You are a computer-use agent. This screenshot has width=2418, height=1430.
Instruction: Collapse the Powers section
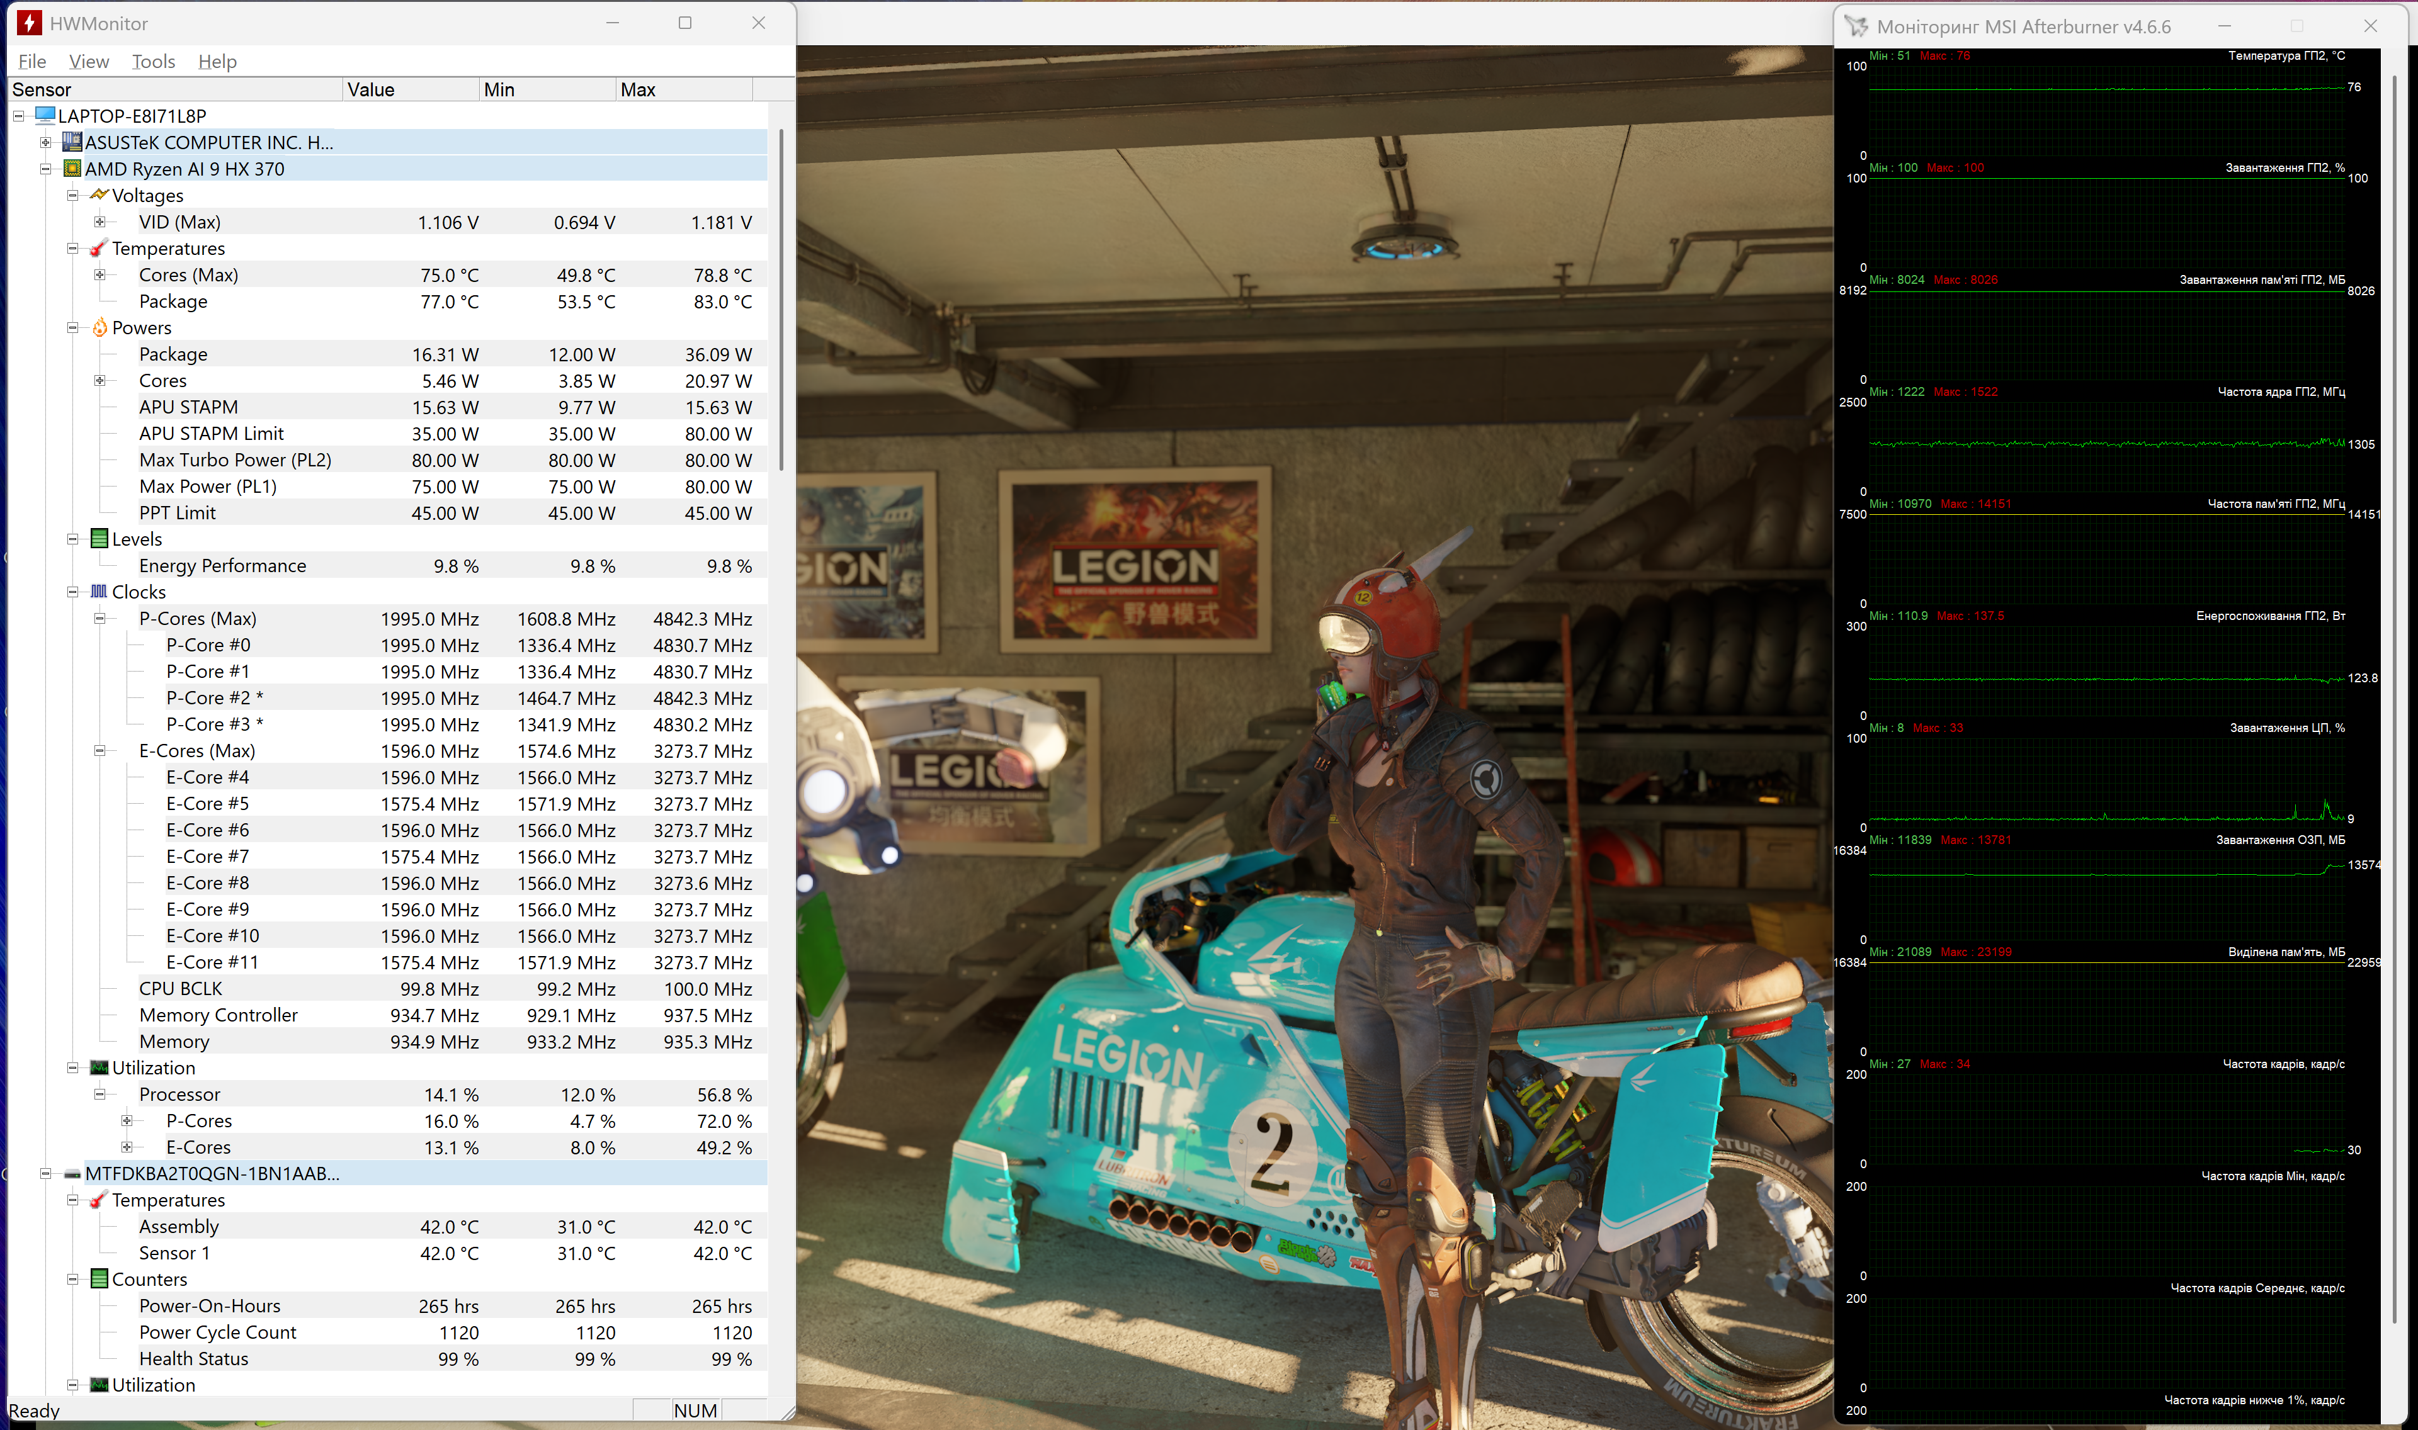click(x=72, y=328)
